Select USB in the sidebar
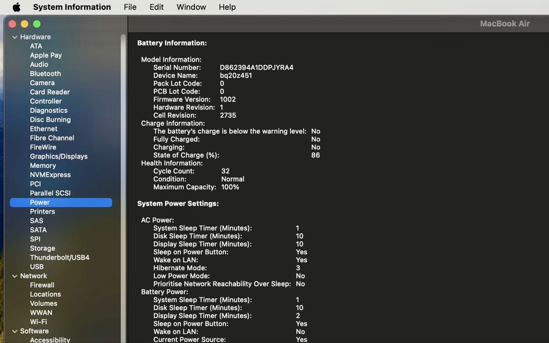The height and width of the screenshot is (343, 549). 37,267
